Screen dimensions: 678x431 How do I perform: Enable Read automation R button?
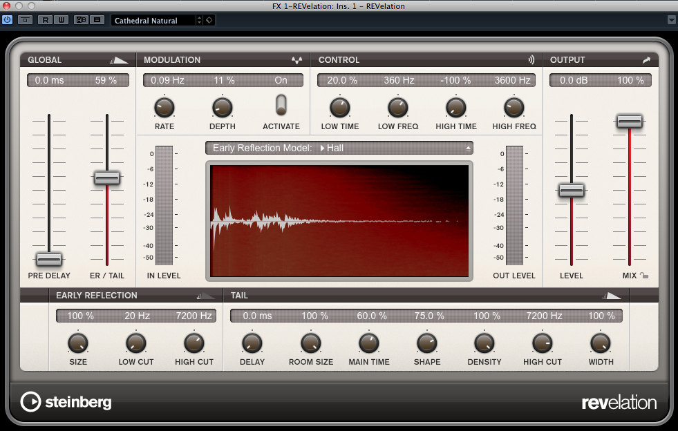[45, 20]
